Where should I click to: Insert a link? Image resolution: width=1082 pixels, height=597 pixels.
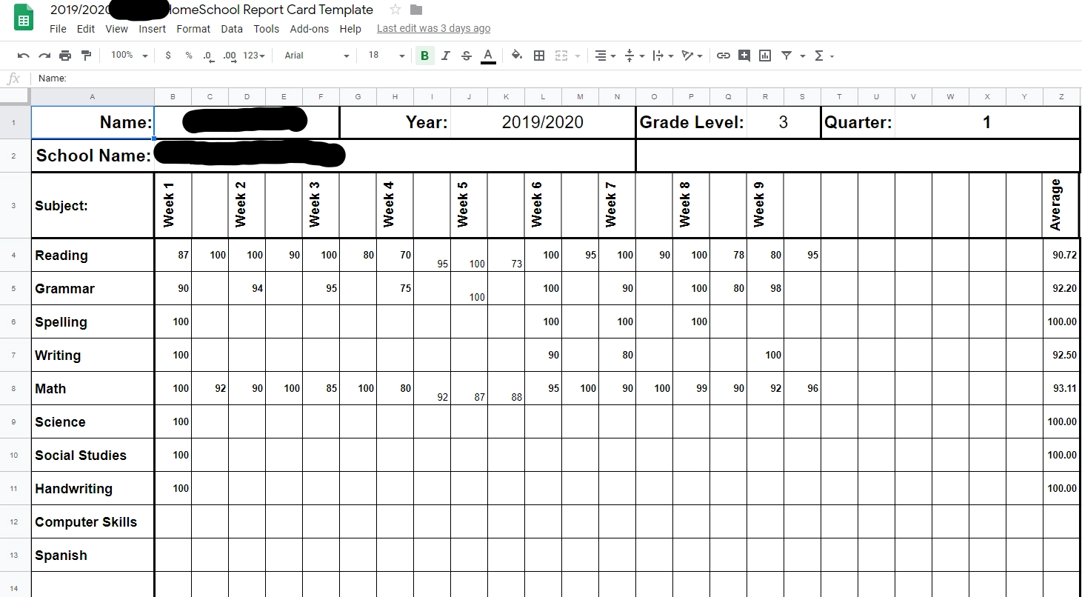(723, 55)
